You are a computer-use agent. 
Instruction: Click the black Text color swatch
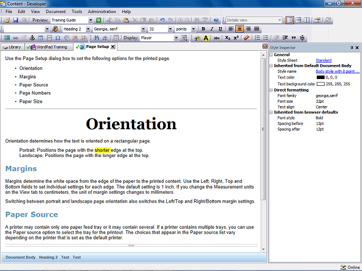click(321, 77)
